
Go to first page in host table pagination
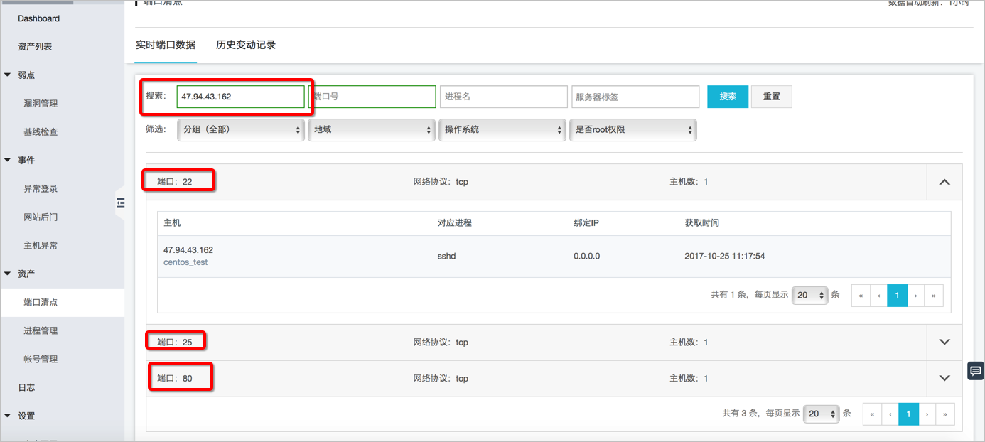coord(861,296)
